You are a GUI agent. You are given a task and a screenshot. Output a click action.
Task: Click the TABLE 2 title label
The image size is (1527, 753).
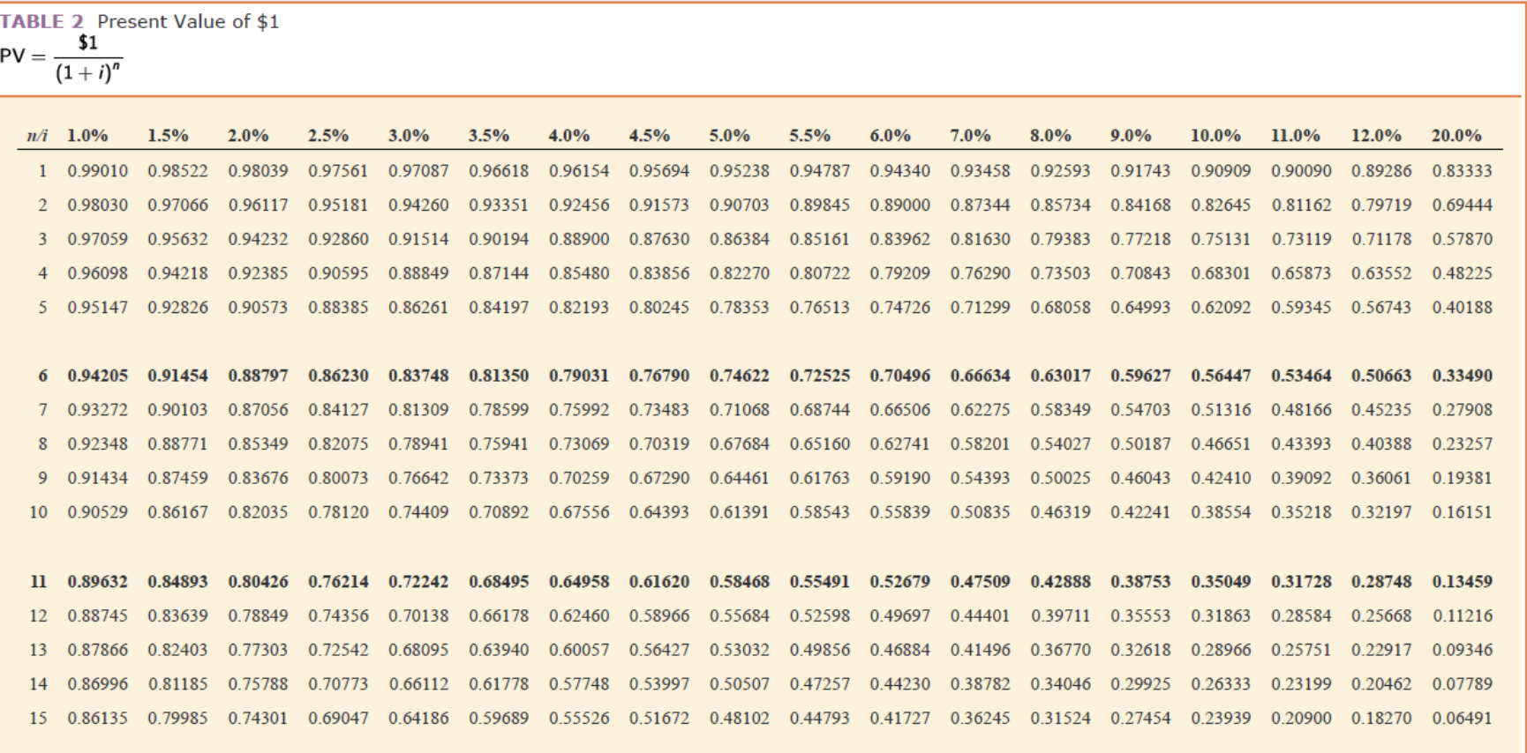pyautogui.click(x=42, y=22)
